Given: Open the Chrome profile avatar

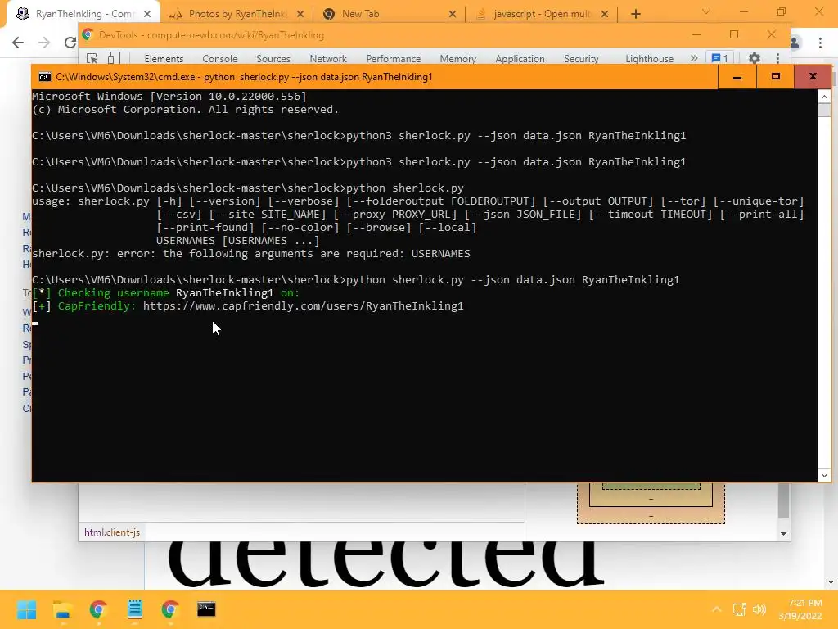Looking at the screenshot, I should pyautogui.click(x=795, y=43).
